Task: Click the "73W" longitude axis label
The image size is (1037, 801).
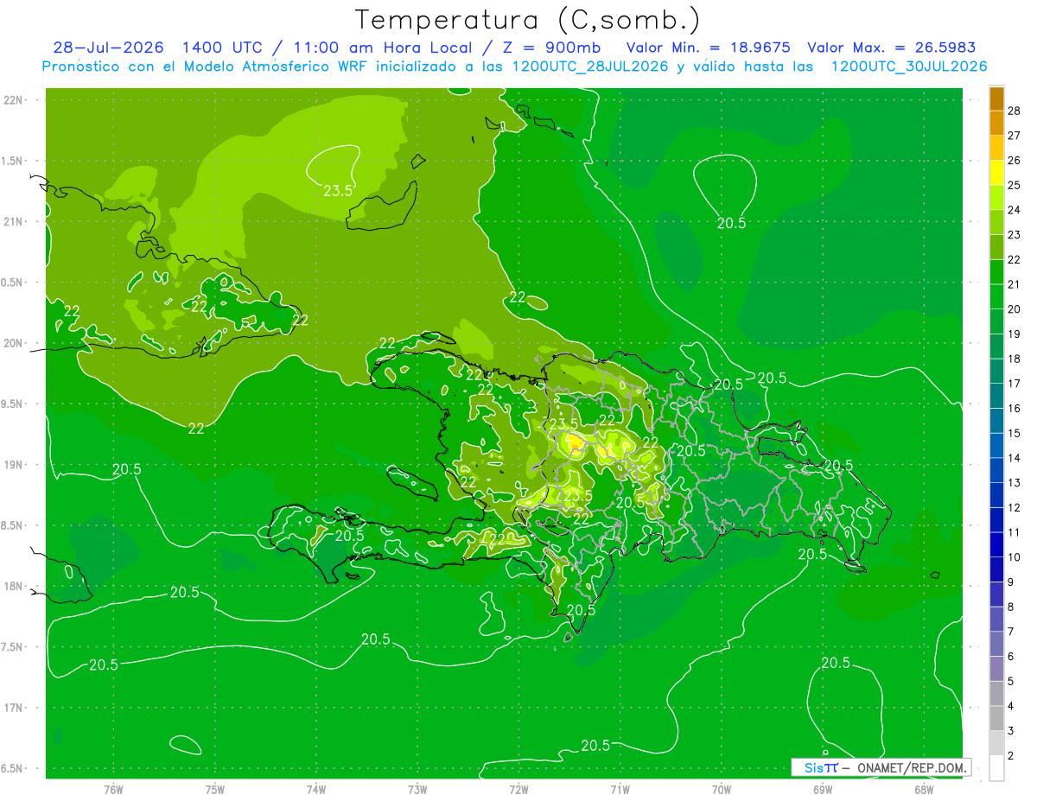Action: coord(417,790)
